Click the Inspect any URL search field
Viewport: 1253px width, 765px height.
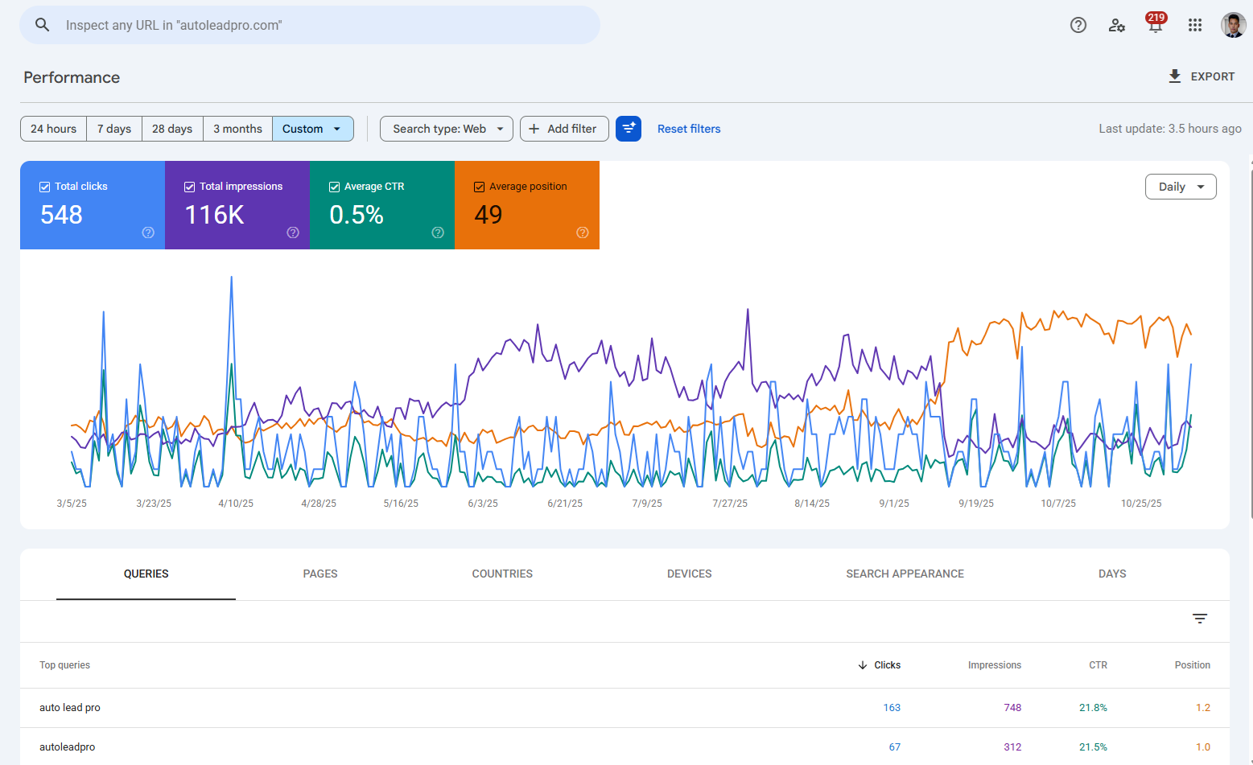[x=310, y=25]
